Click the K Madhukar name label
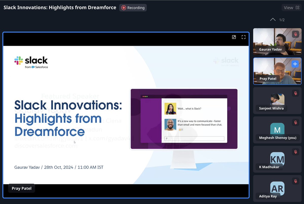Screen dimensions: 304x204 pyautogui.click(x=269, y=167)
